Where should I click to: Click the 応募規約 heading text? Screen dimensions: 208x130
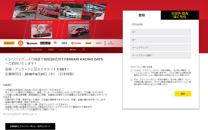pyautogui.click(x=7, y=85)
